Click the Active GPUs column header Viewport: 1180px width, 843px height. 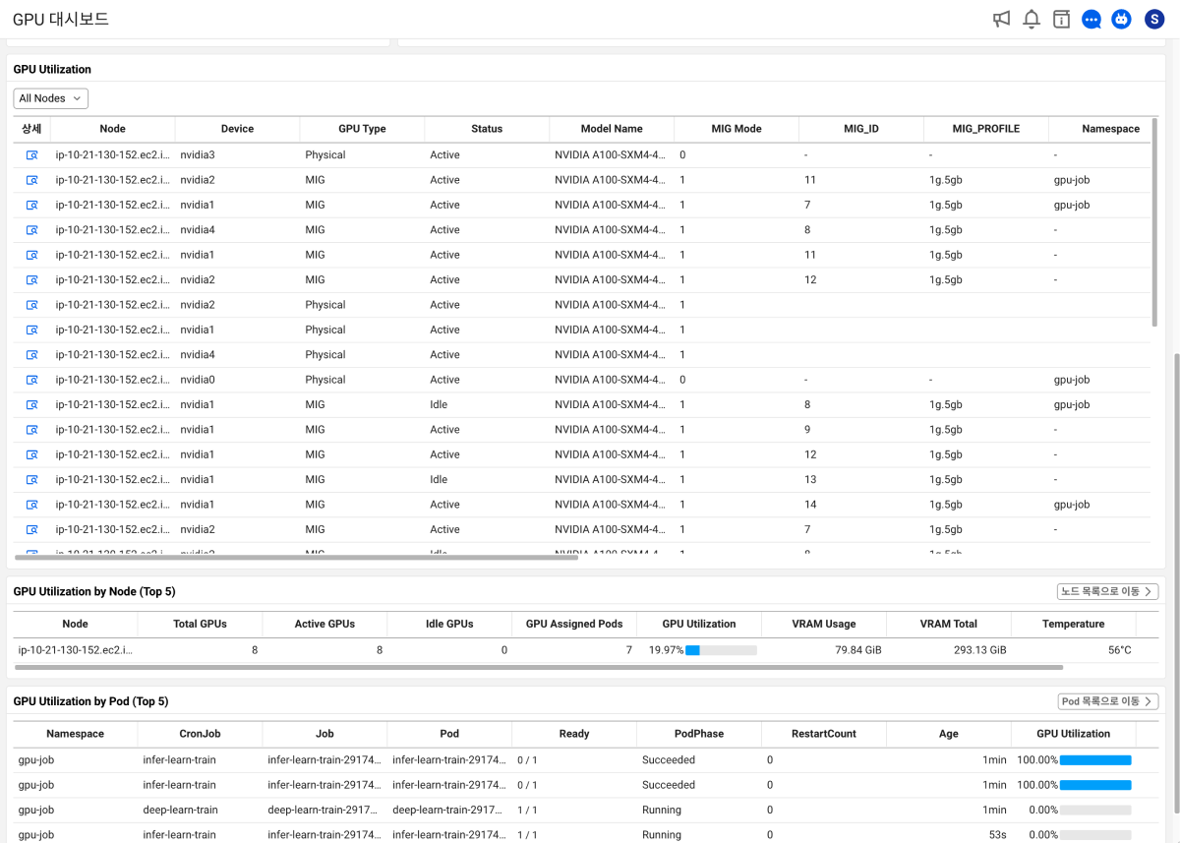324,624
